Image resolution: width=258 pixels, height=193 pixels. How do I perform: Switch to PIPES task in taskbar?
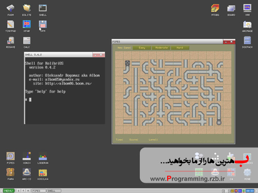pos(39,191)
